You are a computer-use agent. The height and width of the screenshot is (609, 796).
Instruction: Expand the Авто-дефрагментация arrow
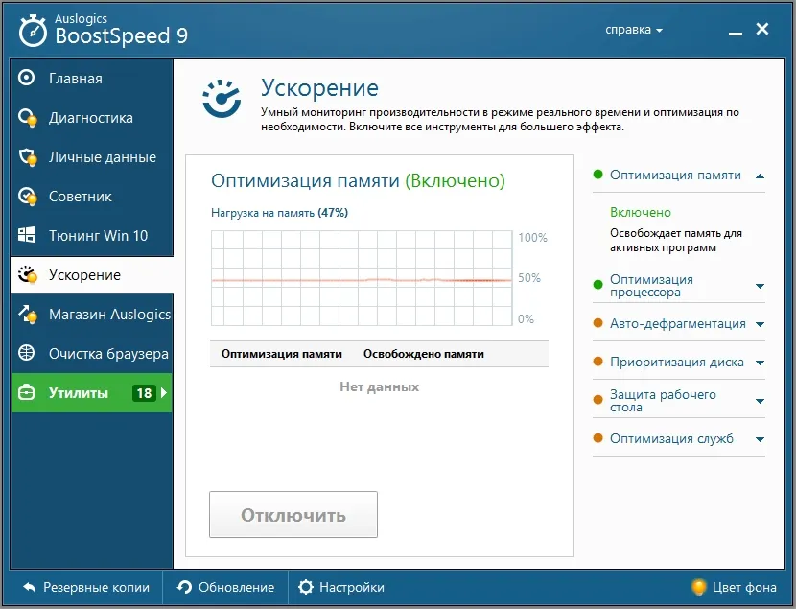(x=760, y=324)
